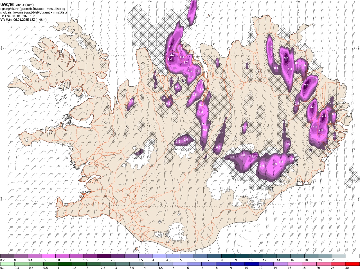360x270 pixels.
Task: Pick the darkest green 1–1.5 rain legend swatch
Action: (x=65, y=264)
